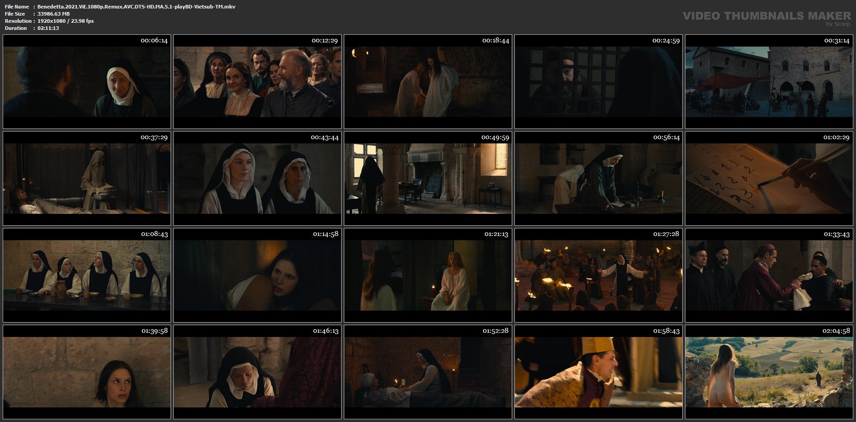This screenshot has width=856, height=422.
Task: Click the thumbnail at 00:24:59
Action: [x=598, y=82]
